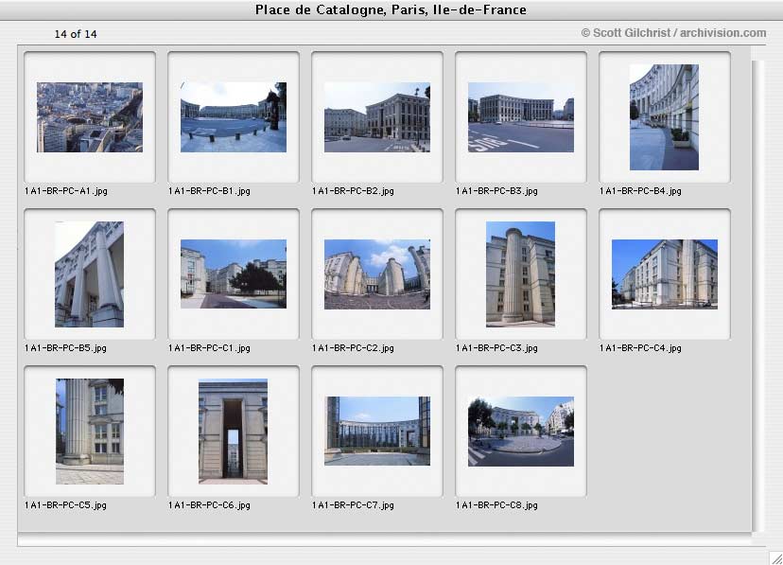783x565 pixels.
Task: Open thumbnail 1A1-BR-PC-C7 curved glass facade
Action: (377, 432)
